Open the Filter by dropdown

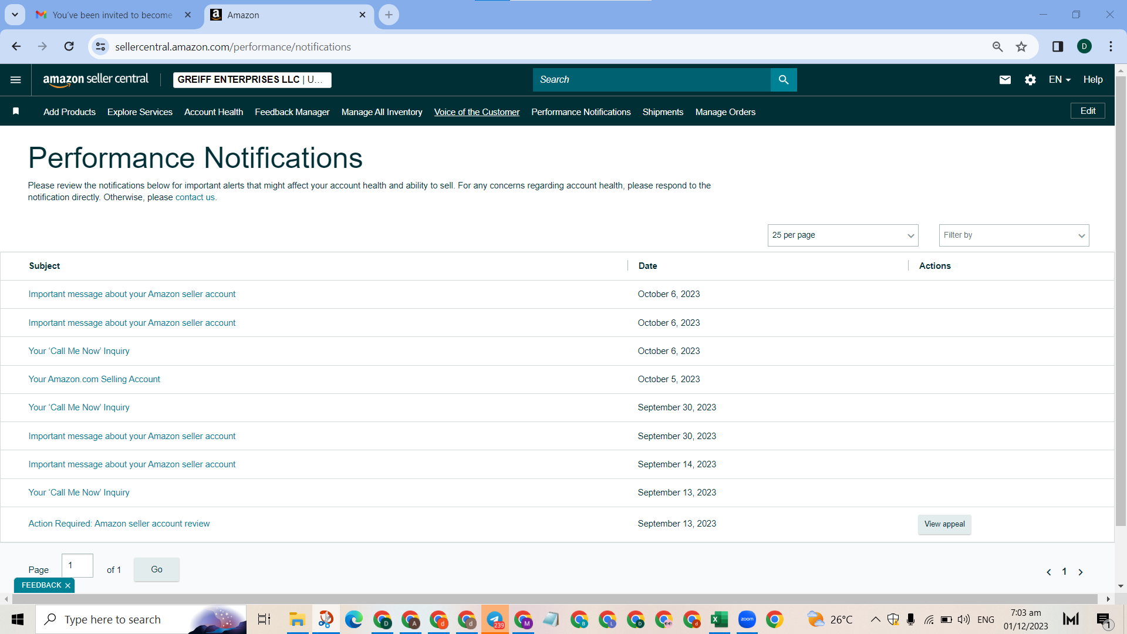pyautogui.click(x=1014, y=235)
